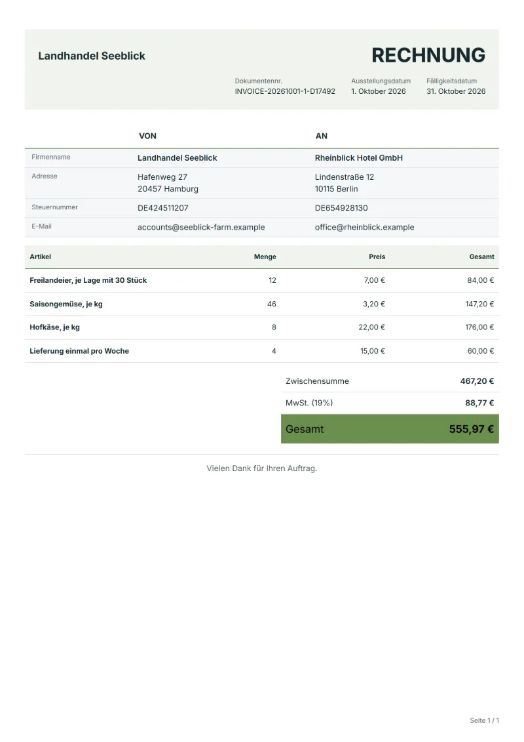This screenshot has height=742, width=524.
Task: Select item Freilandeier, je Lage mit 30 Stück
Action: point(88,280)
